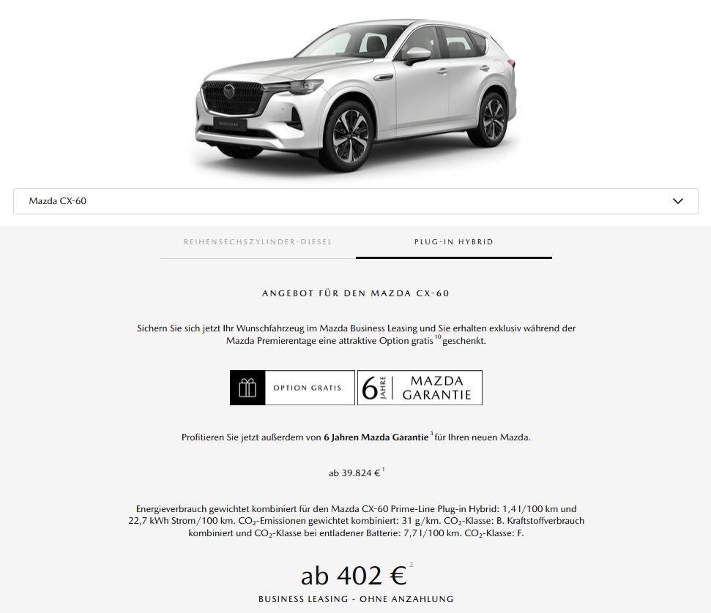Screen dimensions: 711x613
Task: Click footnote 3 after Mazda Garantie
Action: (x=432, y=433)
